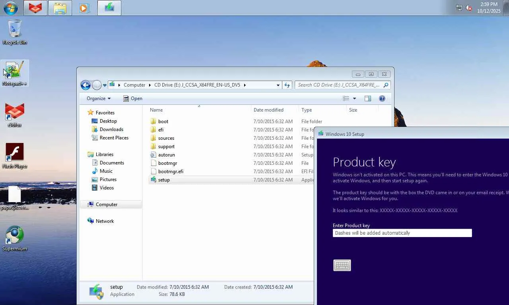Viewport: 509px width, 305px height.
Task: Open the on-screen keyboard in Setup
Action: [x=342, y=265]
